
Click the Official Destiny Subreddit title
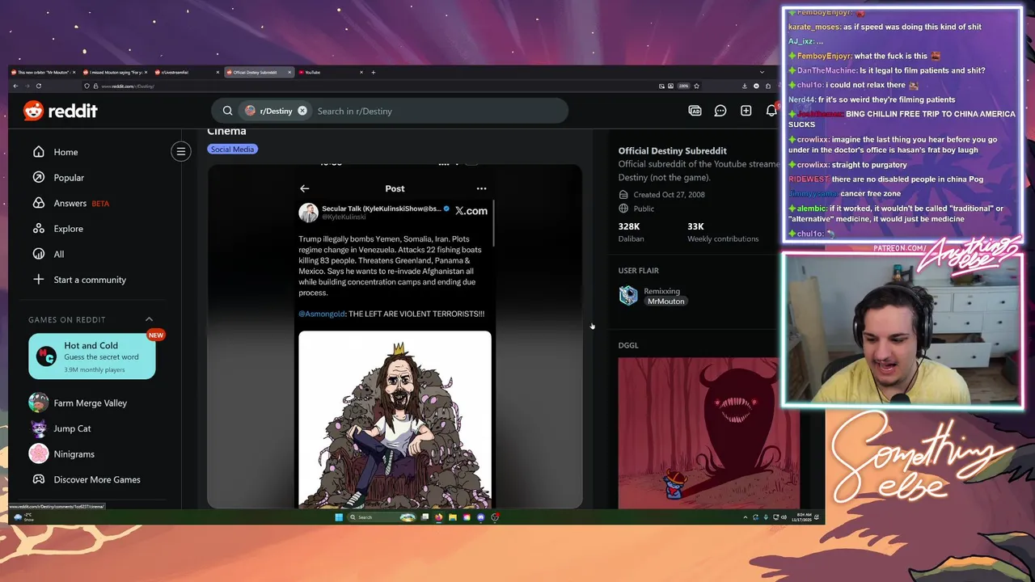[672, 150]
